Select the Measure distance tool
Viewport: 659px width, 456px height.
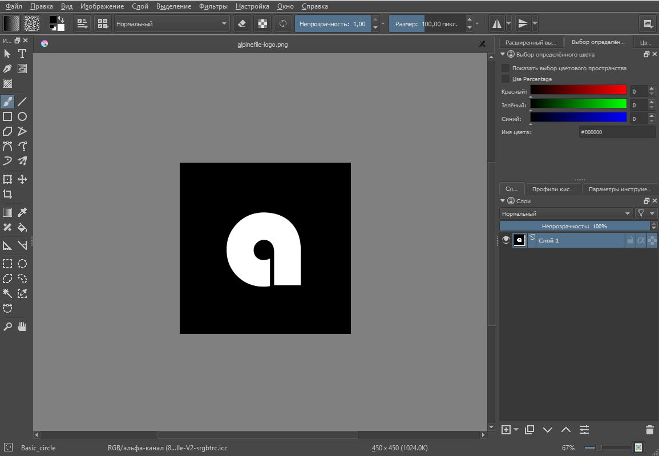pyautogui.click(x=22, y=245)
